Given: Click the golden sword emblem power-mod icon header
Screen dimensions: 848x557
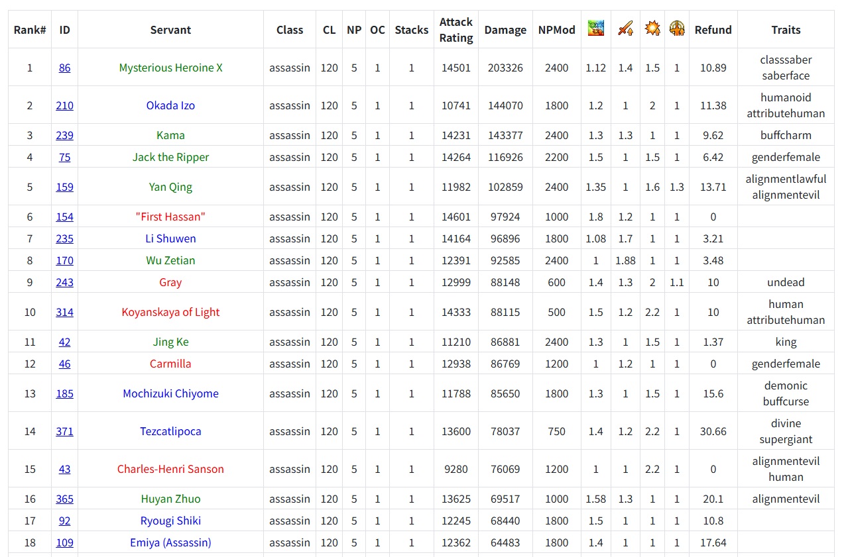Looking at the screenshot, I should pyautogui.click(x=677, y=28).
